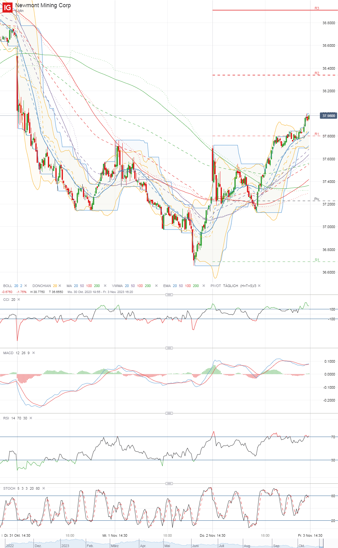Click the Newmont Mining Corp title
The height and width of the screenshot is (548, 338).
(43, 5)
